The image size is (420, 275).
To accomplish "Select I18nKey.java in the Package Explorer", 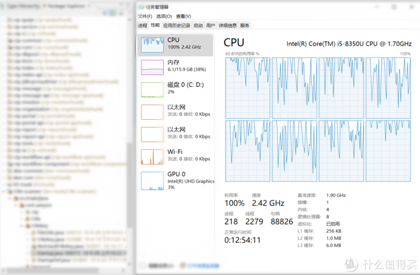I will [x=78, y=239].
